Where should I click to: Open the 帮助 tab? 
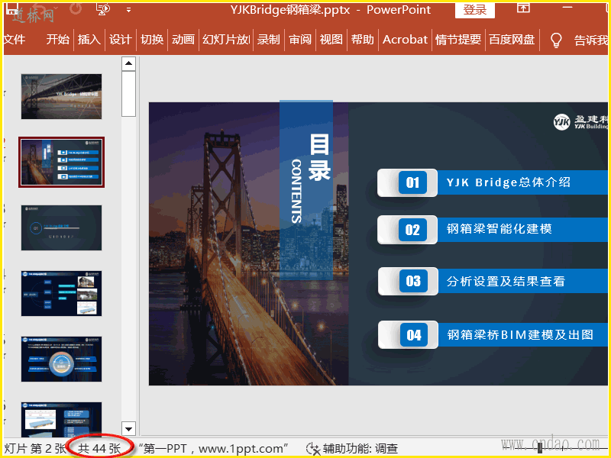(362, 40)
